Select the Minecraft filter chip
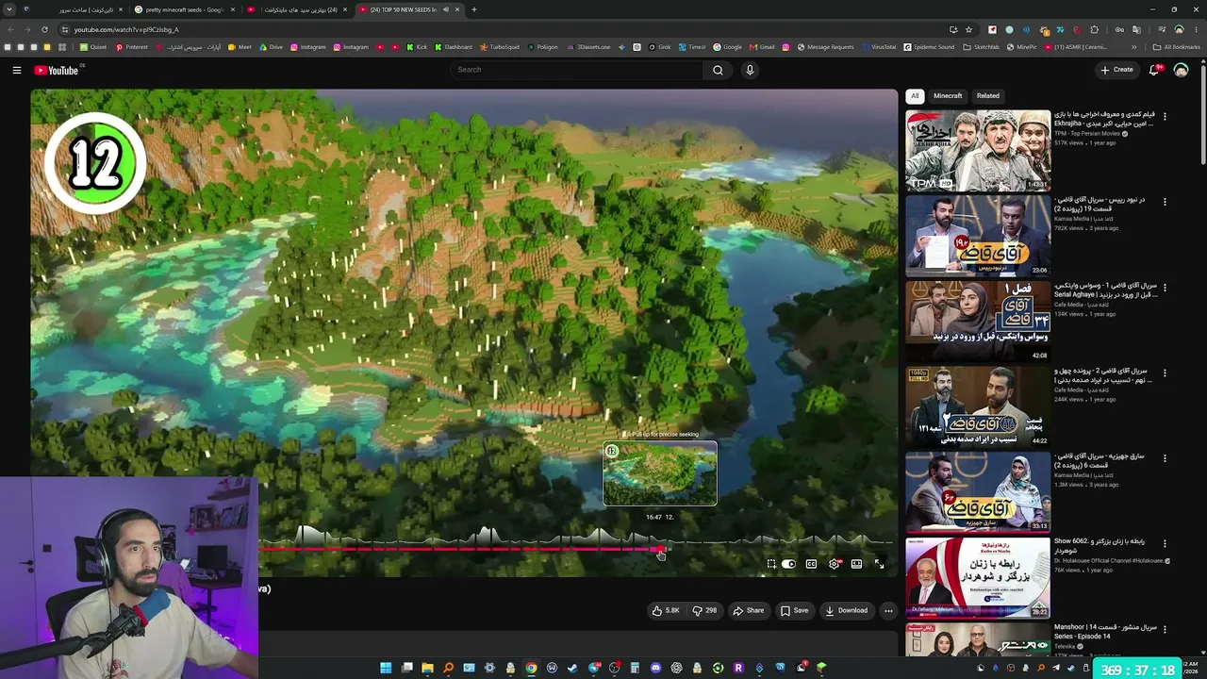The image size is (1207, 679). pos(948,95)
